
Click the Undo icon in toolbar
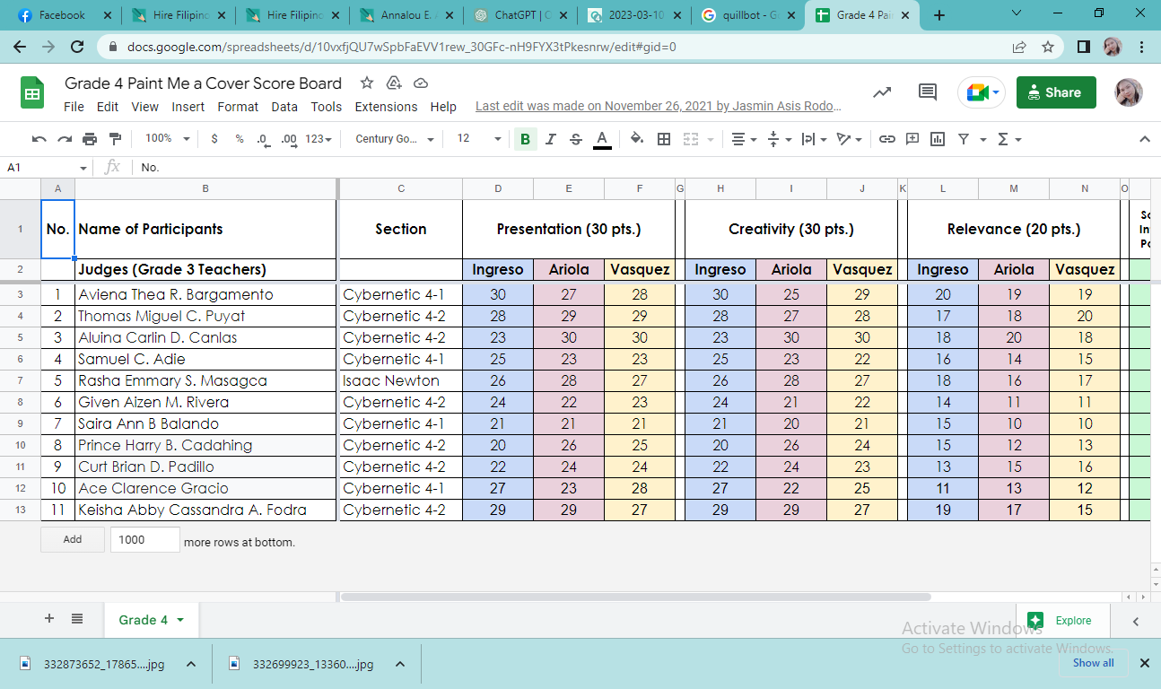tap(39, 139)
